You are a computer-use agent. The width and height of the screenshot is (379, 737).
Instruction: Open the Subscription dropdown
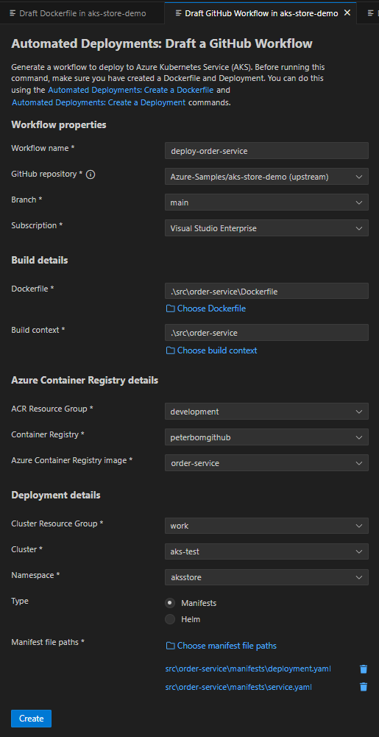(x=266, y=228)
